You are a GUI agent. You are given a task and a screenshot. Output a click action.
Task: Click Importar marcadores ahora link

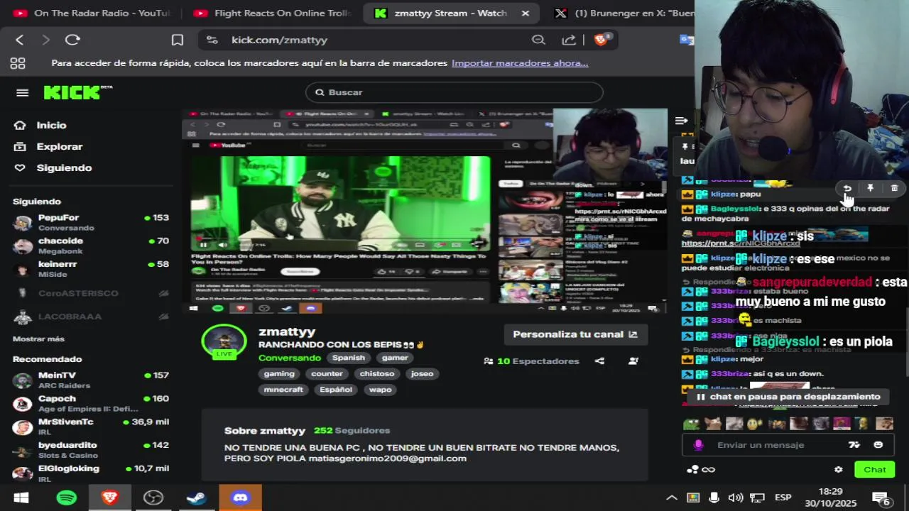pyautogui.click(x=520, y=63)
